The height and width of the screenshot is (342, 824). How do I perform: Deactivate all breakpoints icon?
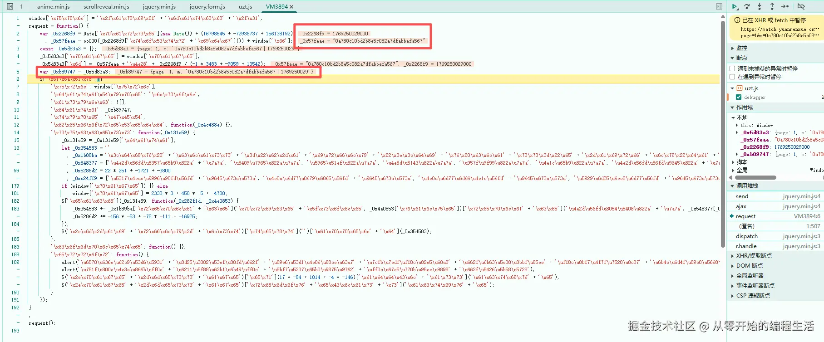pyautogui.click(x=801, y=6)
